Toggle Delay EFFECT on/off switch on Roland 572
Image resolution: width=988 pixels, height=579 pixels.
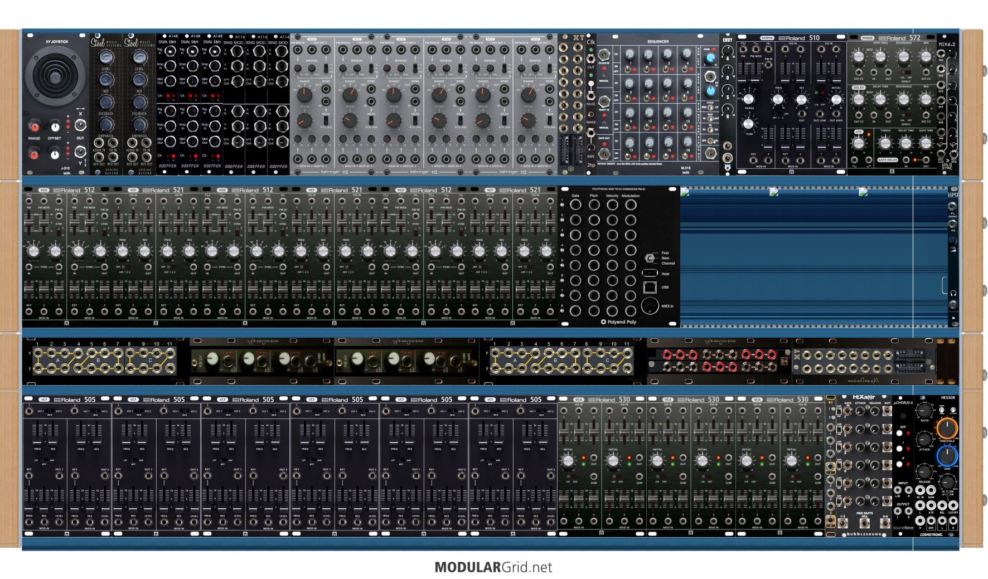pos(906,115)
